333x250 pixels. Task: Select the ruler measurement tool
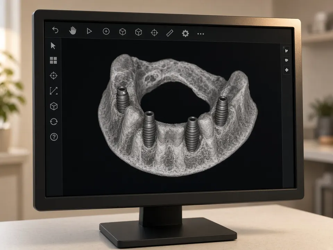(170, 33)
